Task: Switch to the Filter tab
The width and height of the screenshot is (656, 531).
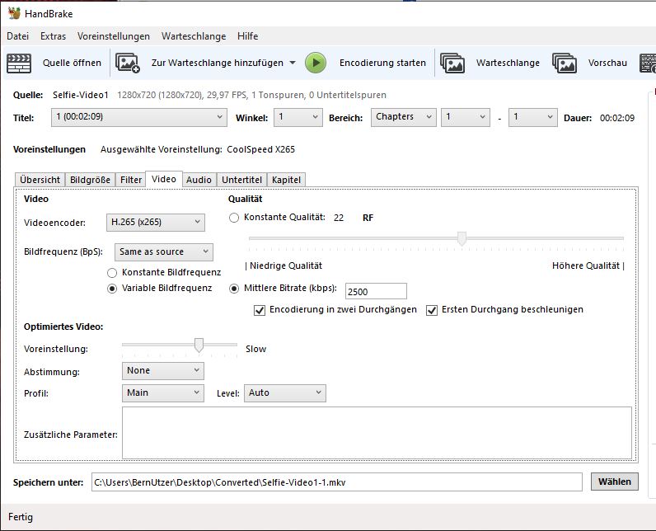Action: (x=131, y=180)
